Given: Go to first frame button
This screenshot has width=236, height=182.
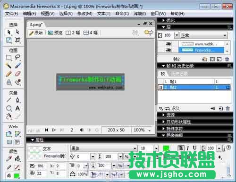Looking at the screenshot, I should pyautogui.click(x=46, y=130).
